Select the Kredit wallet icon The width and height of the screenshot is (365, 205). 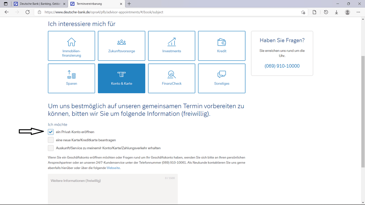[x=222, y=42]
